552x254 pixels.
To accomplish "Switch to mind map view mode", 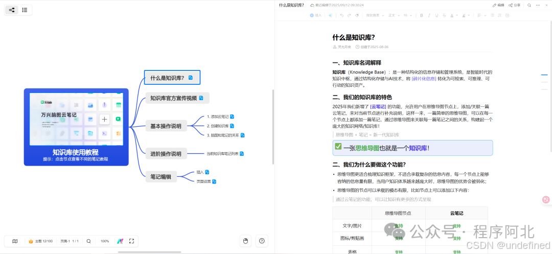I will (x=12, y=10).
